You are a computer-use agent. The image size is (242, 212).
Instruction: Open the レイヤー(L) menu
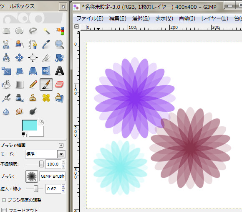[x=215, y=18]
